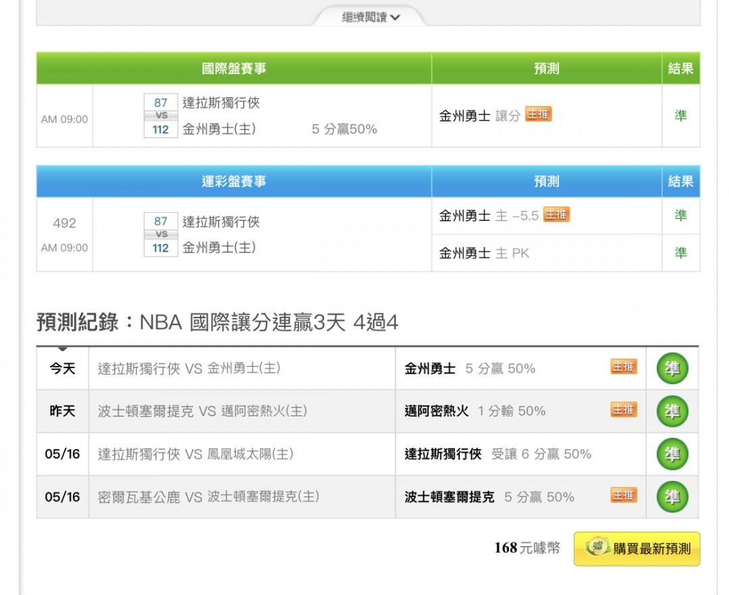Click the 金州勇士 5 分贏 50% record pick
Viewport: 729px width, 595px height.
click(470, 369)
